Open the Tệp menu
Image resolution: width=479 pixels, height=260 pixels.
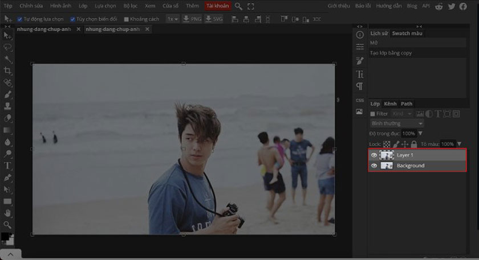(x=8, y=6)
